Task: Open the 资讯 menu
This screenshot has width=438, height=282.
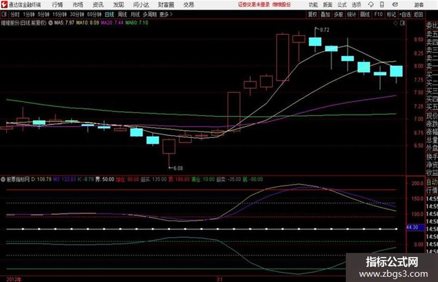Action: tap(98, 5)
